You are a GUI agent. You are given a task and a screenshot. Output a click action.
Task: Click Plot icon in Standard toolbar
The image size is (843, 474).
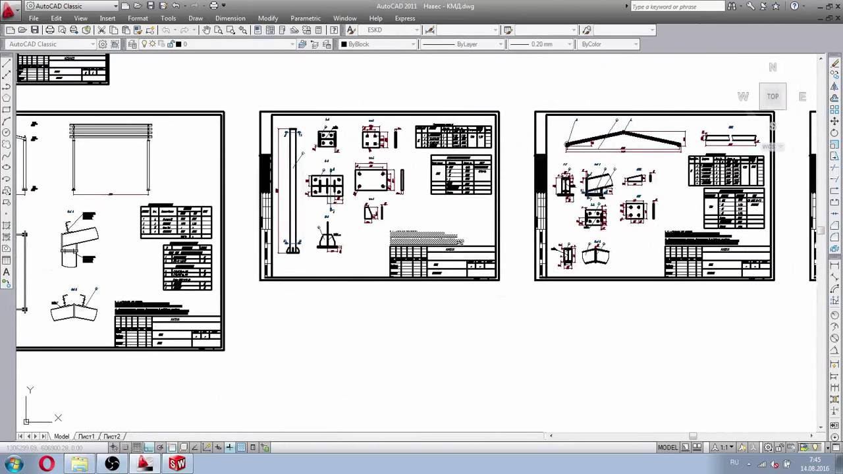50,30
